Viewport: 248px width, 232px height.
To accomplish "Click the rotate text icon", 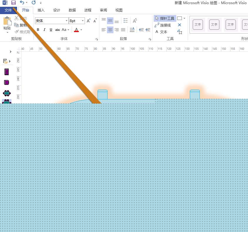I will [135, 21].
